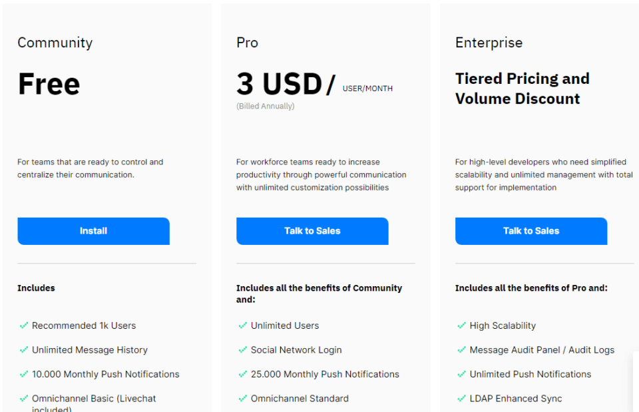Click Talk to Sales under Enterprise plan
The width and height of the screenshot is (639, 412).
point(531,231)
